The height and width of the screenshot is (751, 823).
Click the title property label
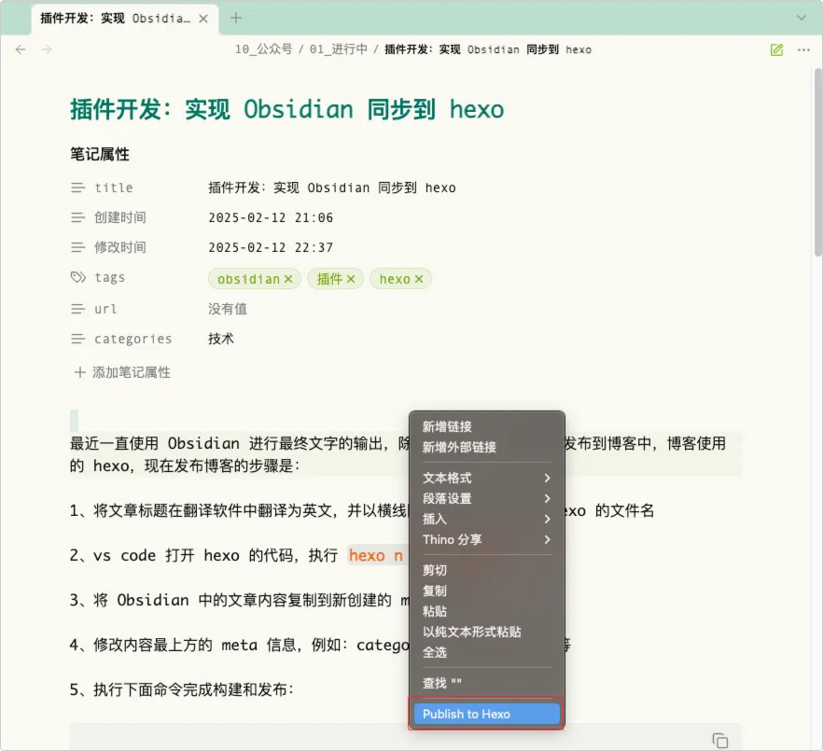click(x=114, y=188)
